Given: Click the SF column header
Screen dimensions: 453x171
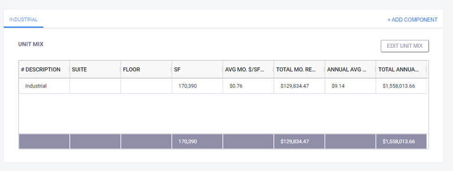Looking at the screenshot, I should (x=197, y=69).
